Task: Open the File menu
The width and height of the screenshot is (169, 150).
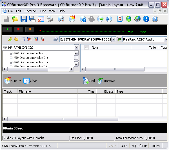Action: 10,11
